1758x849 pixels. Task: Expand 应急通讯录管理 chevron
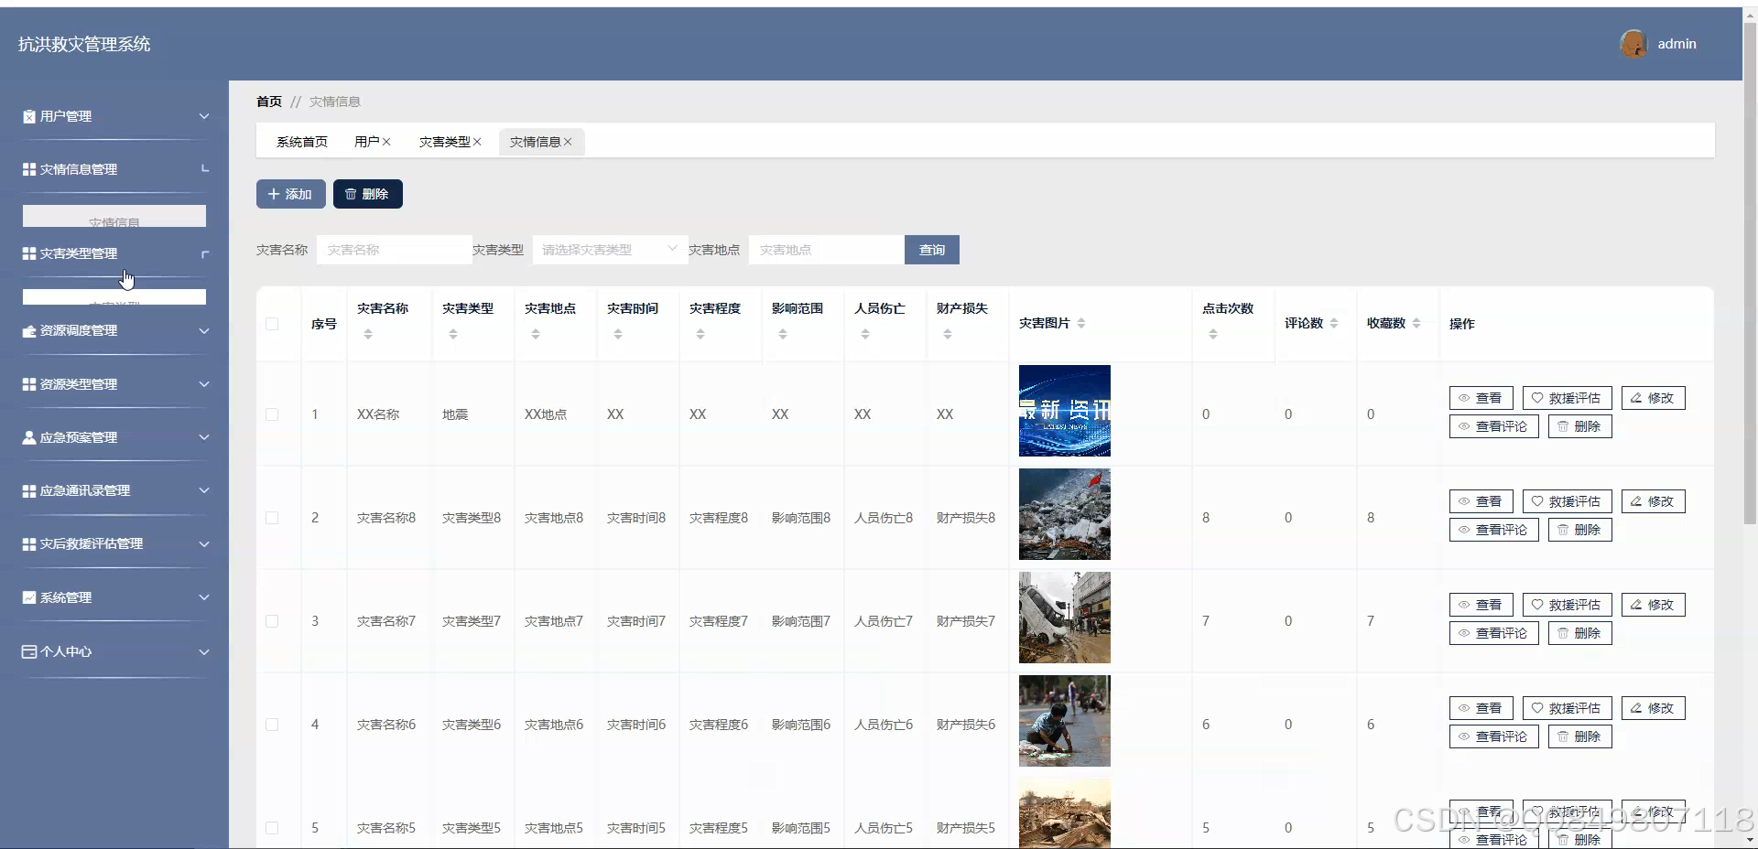point(204,490)
